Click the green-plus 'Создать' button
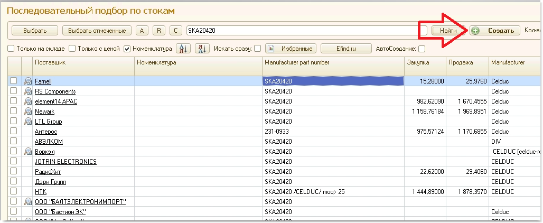543x223 pixels. pyautogui.click(x=494, y=31)
